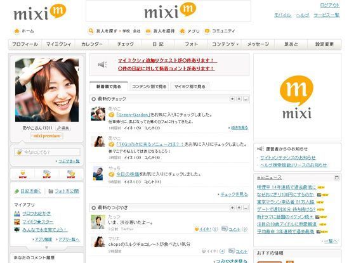Click the ログアウト link
This screenshot has width=349, height=263.
(x=330, y=5)
